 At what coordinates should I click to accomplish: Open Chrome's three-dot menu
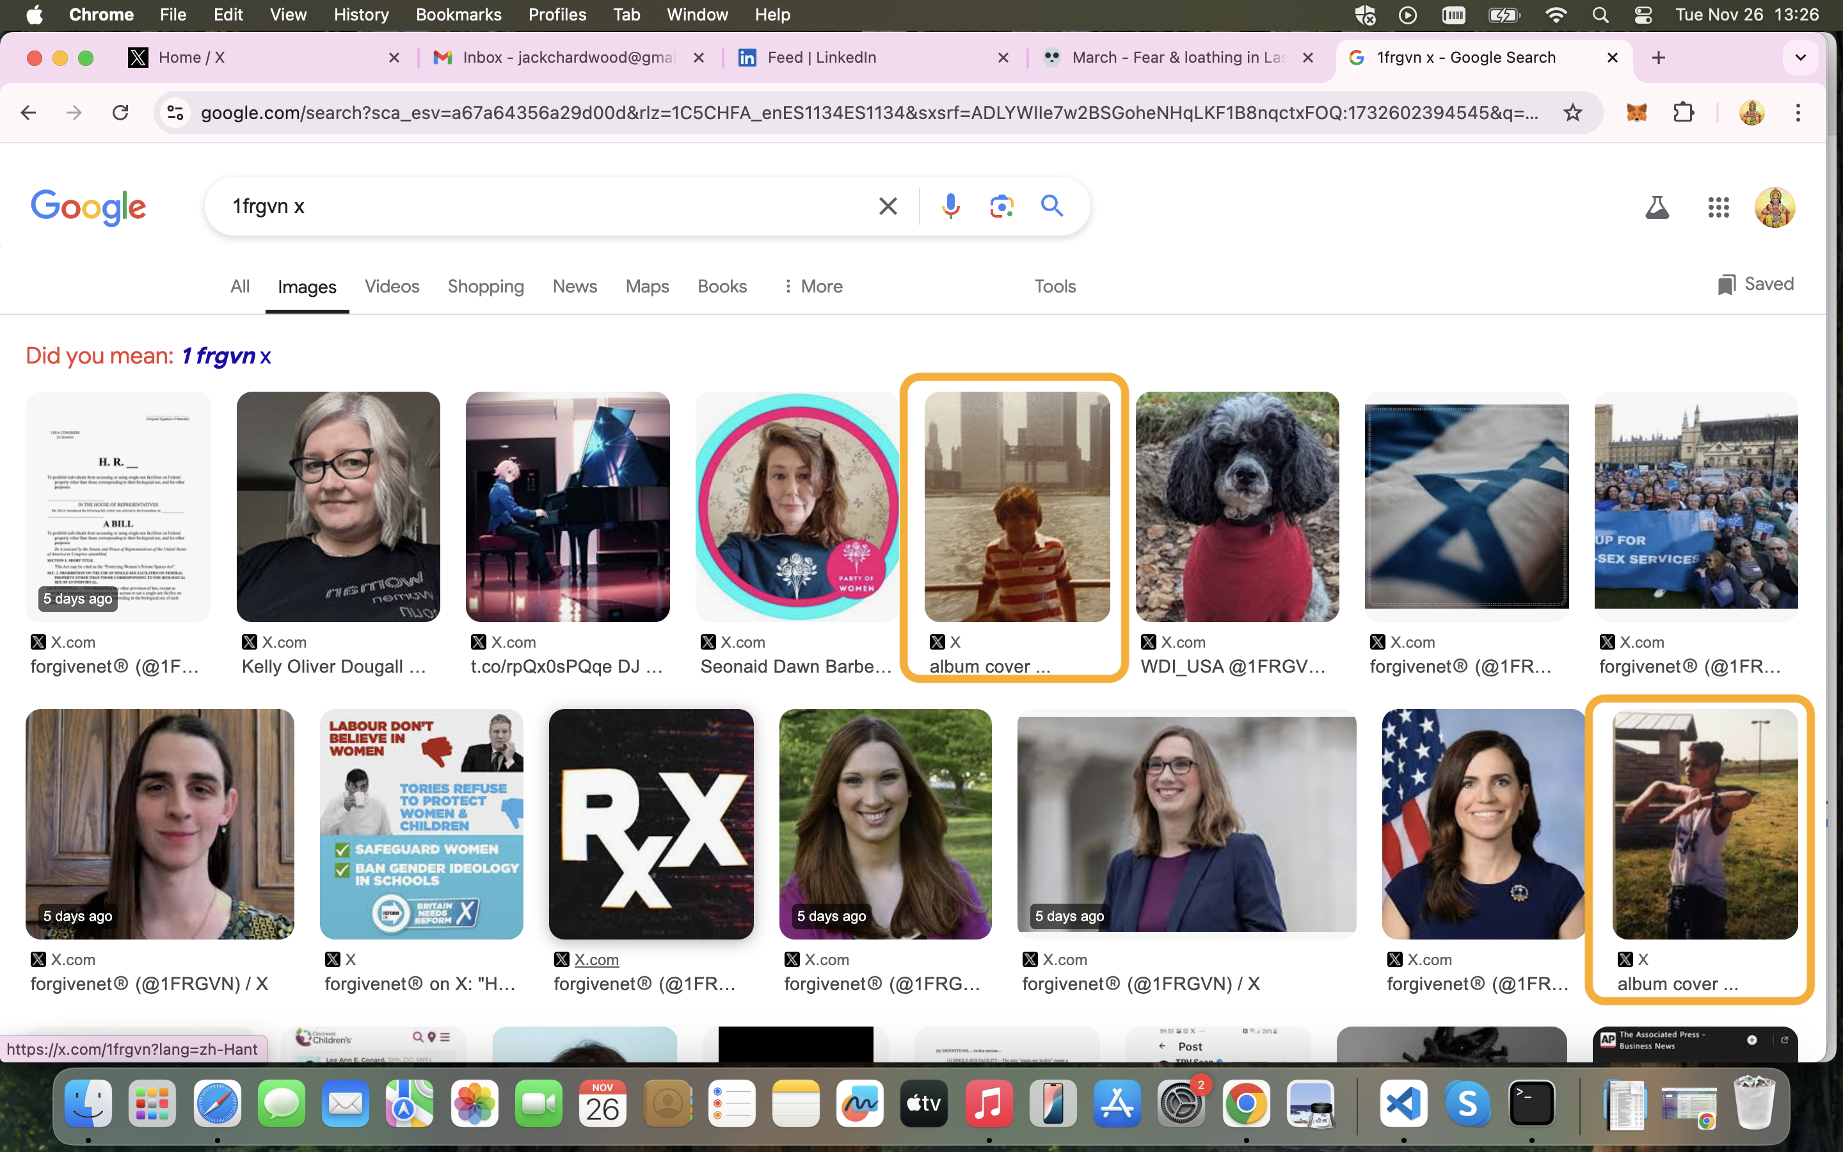[1798, 113]
